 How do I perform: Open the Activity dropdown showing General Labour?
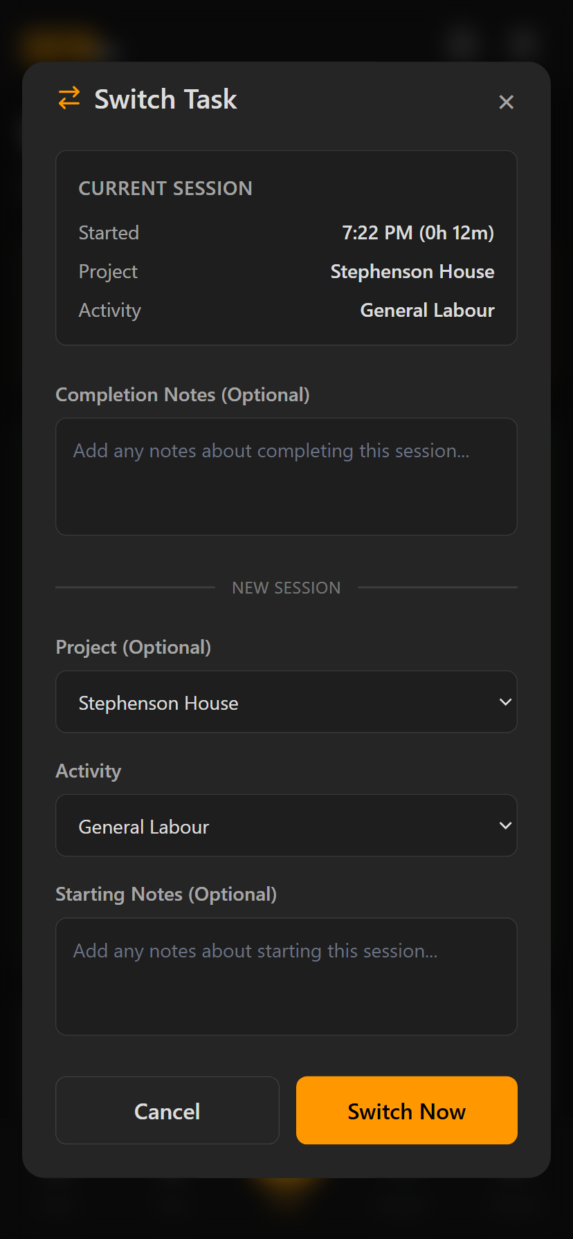[286, 826]
